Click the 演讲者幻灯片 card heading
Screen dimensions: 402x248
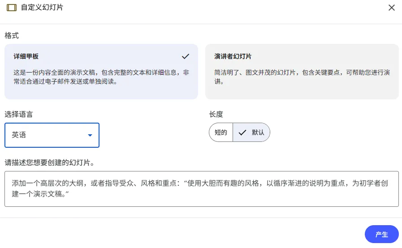[x=233, y=57]
